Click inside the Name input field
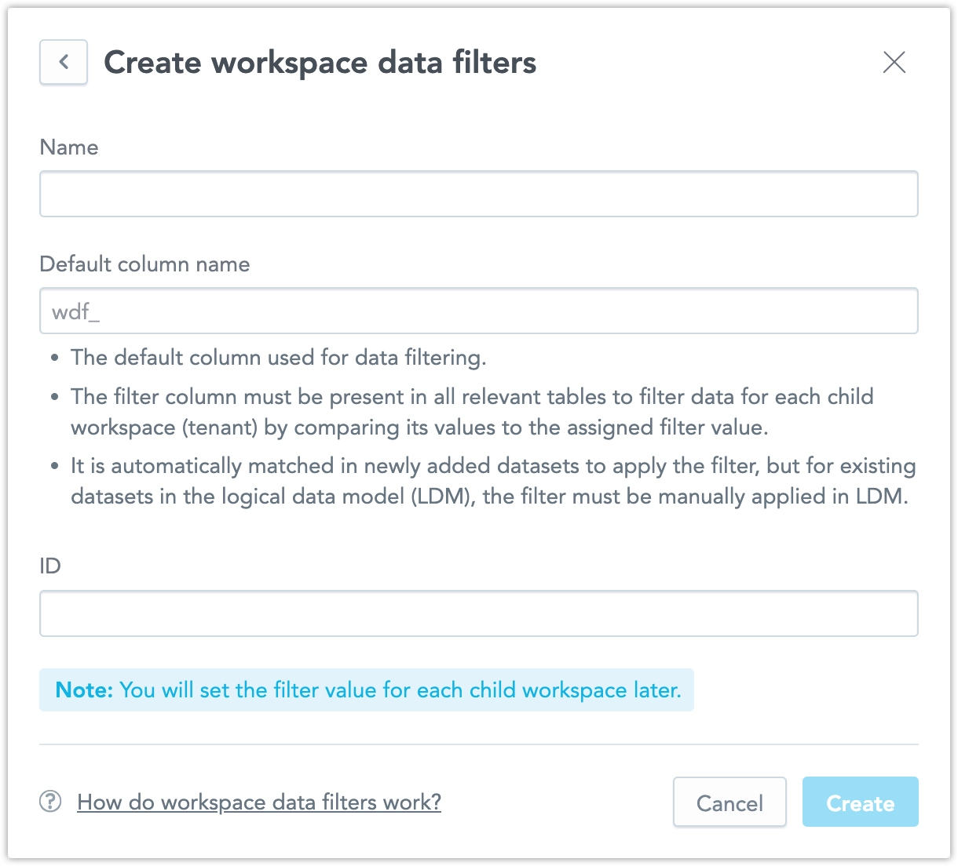The height and width of the screenshot is (866, 958). click(479, 194)
